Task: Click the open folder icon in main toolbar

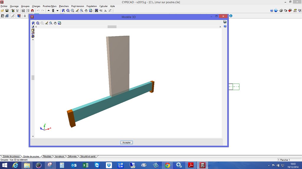Action: point(2,11)
